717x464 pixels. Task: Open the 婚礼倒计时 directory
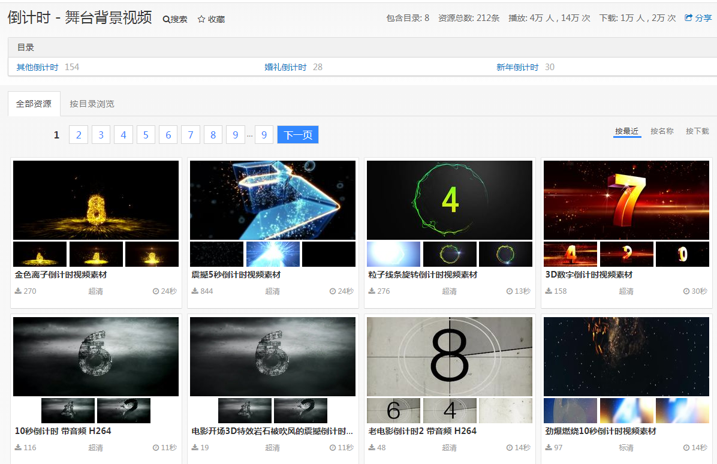285,67
